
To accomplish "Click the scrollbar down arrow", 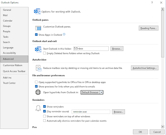I will click(162, 127).
